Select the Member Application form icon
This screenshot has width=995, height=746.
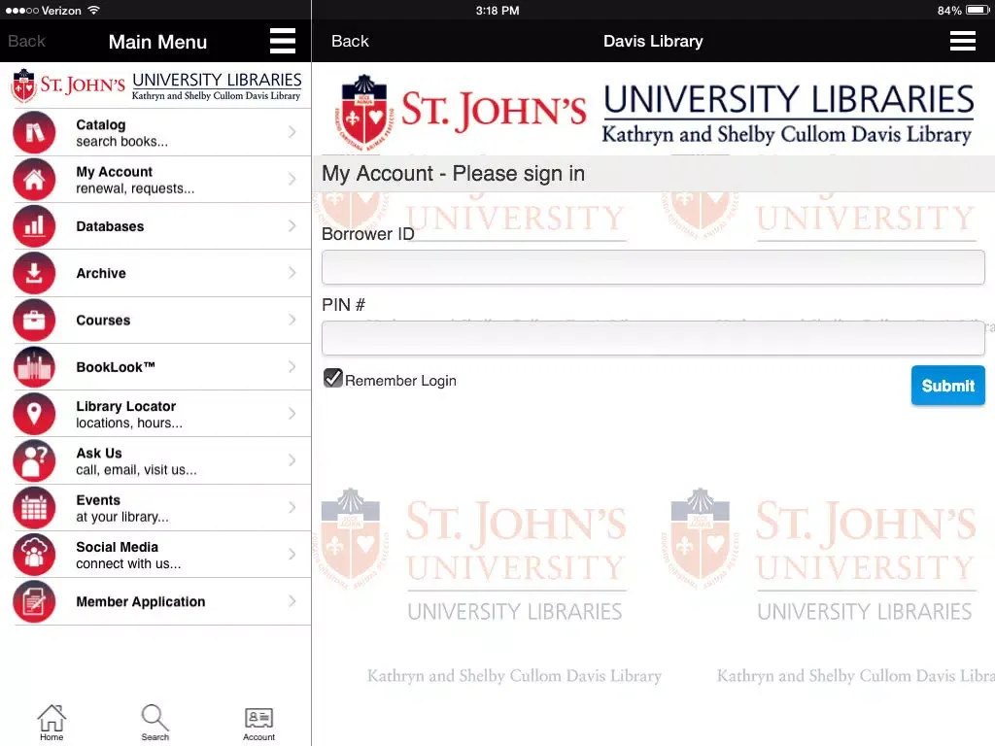(34, 602)
